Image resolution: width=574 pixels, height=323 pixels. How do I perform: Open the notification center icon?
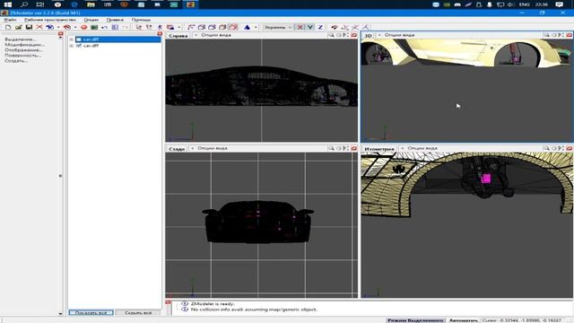pos(559,4)
